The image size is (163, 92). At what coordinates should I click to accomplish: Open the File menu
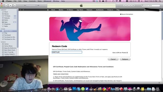point(15,1)
